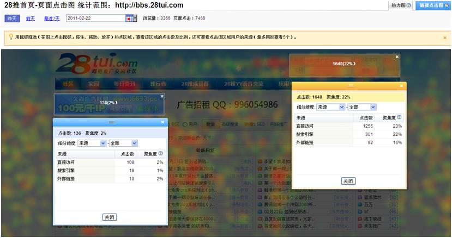The image size is (452, 238).
Task: Click the lightbulb tip icon
Action: tap(11, 37)
